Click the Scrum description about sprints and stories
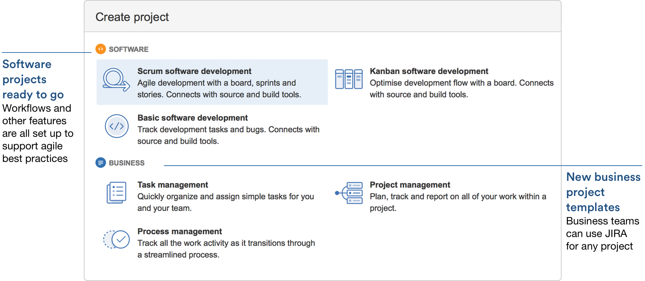This screenshot has height=281, width=645. coord(219,89)
